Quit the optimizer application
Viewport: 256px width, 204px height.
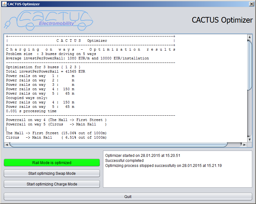click(128, 196)
